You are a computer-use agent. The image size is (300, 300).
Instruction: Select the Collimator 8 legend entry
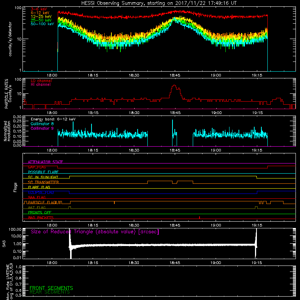tap(42, 124)
